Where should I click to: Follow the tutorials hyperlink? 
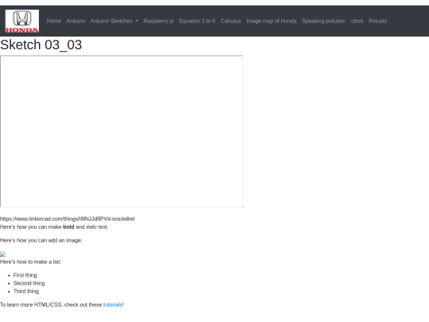113,305
